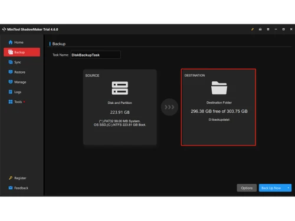Open the Tools menu label
Viewport: 295px width, 221px height.
(x=18, y=102)
